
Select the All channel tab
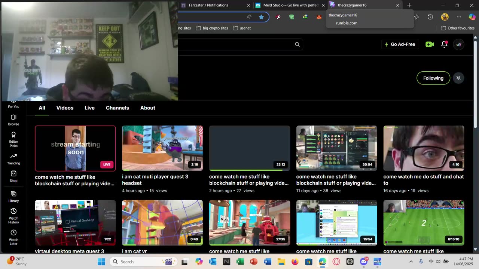[x=42, y=108]
